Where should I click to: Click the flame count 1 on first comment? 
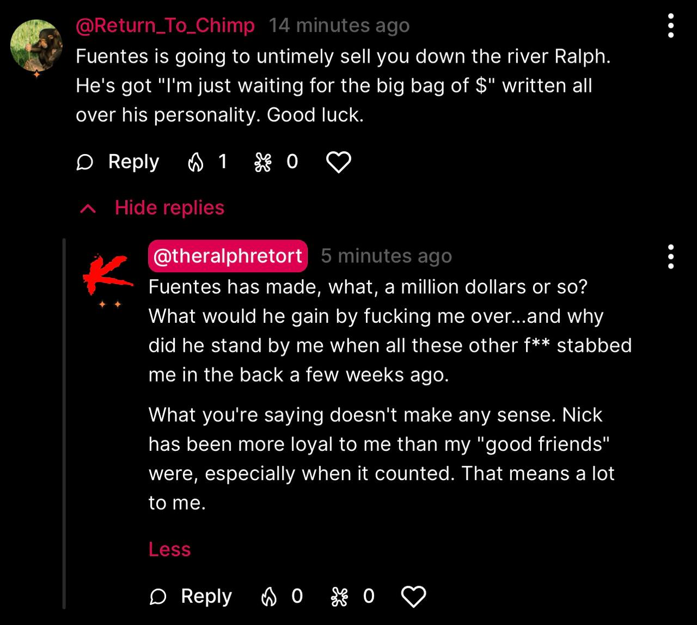tap(222, 162)
